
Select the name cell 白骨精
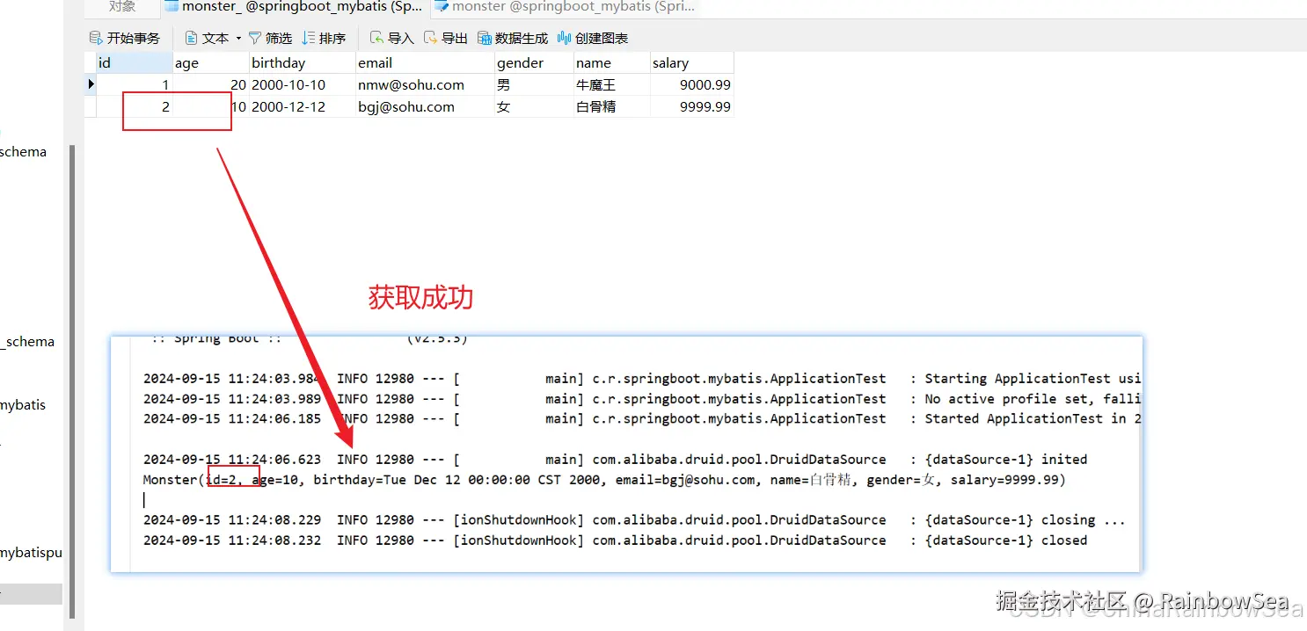611,106
